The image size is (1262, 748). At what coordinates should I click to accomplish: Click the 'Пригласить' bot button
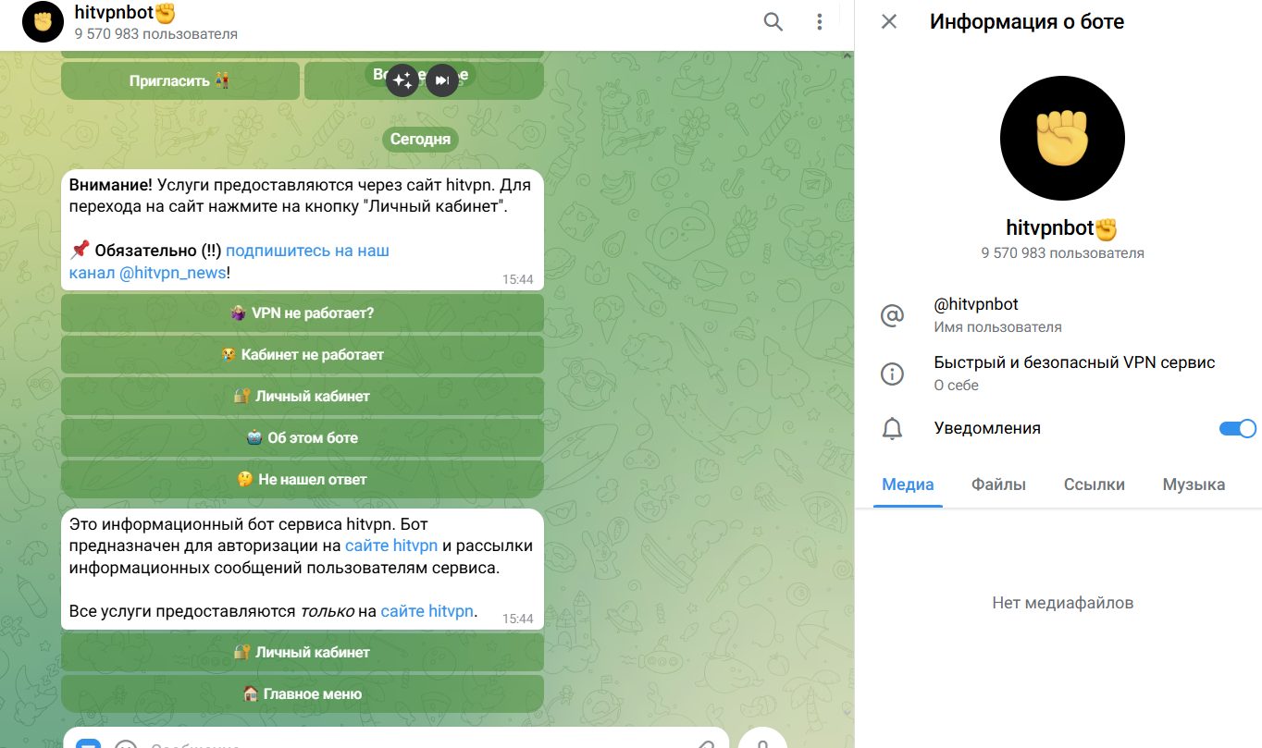tap(180, 80)
